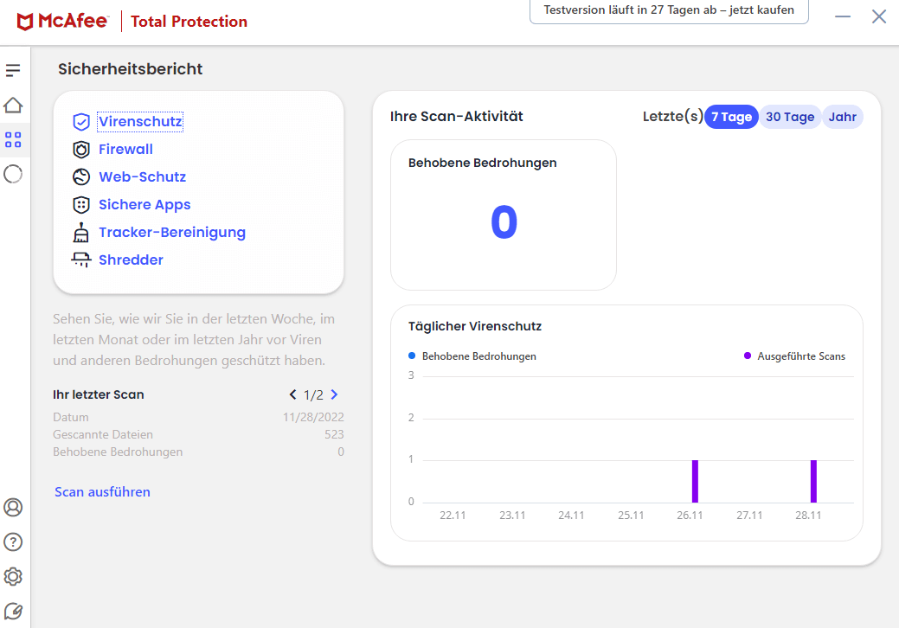Click the Ihr letzter Scan heading

click(x=98, y=394)
